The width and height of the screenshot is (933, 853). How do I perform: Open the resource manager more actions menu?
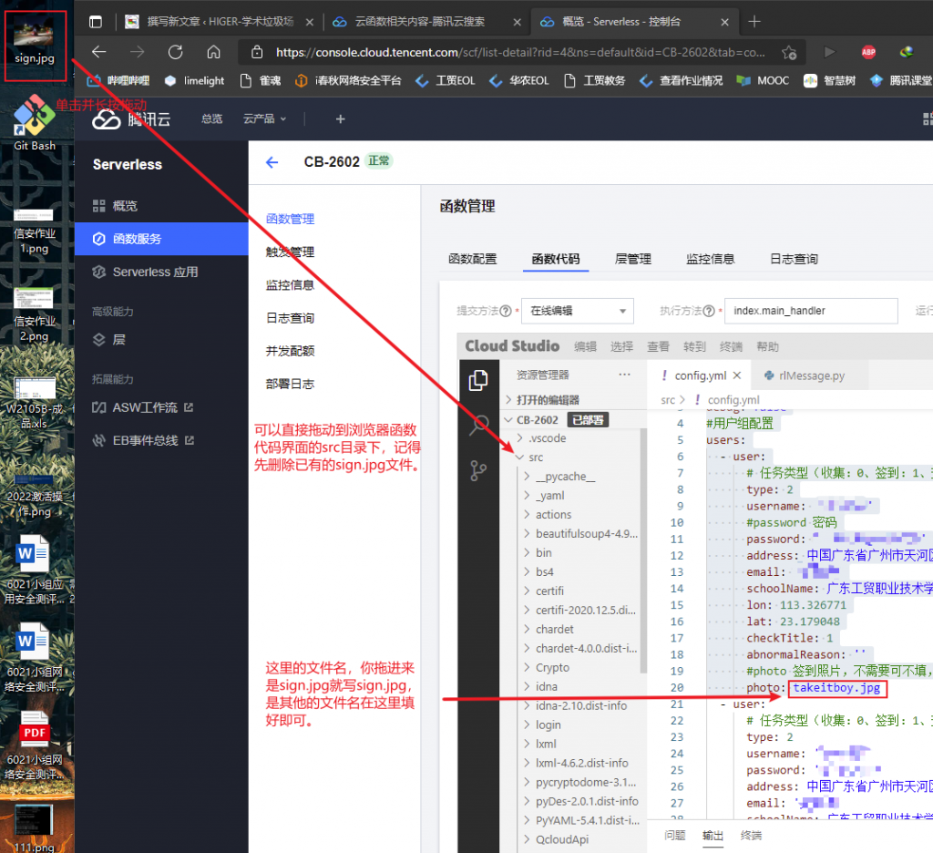(x=623, y=375)
